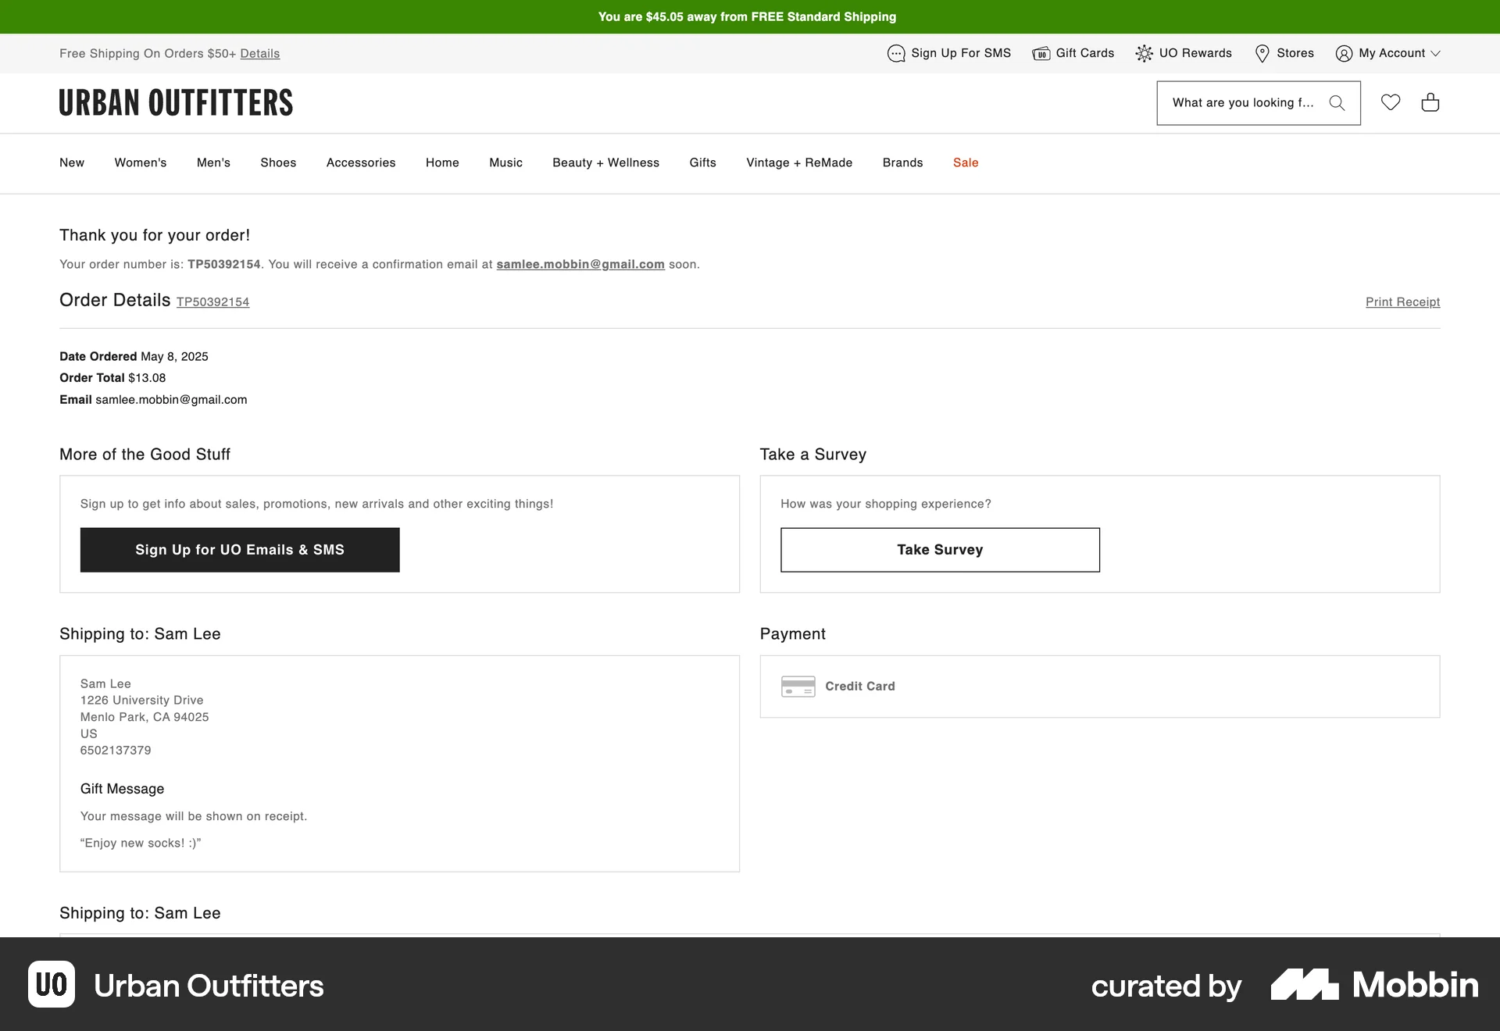View the shopping bag icon
This screenshot has width=1500, height=1031.
click(x=1430, y=102)
